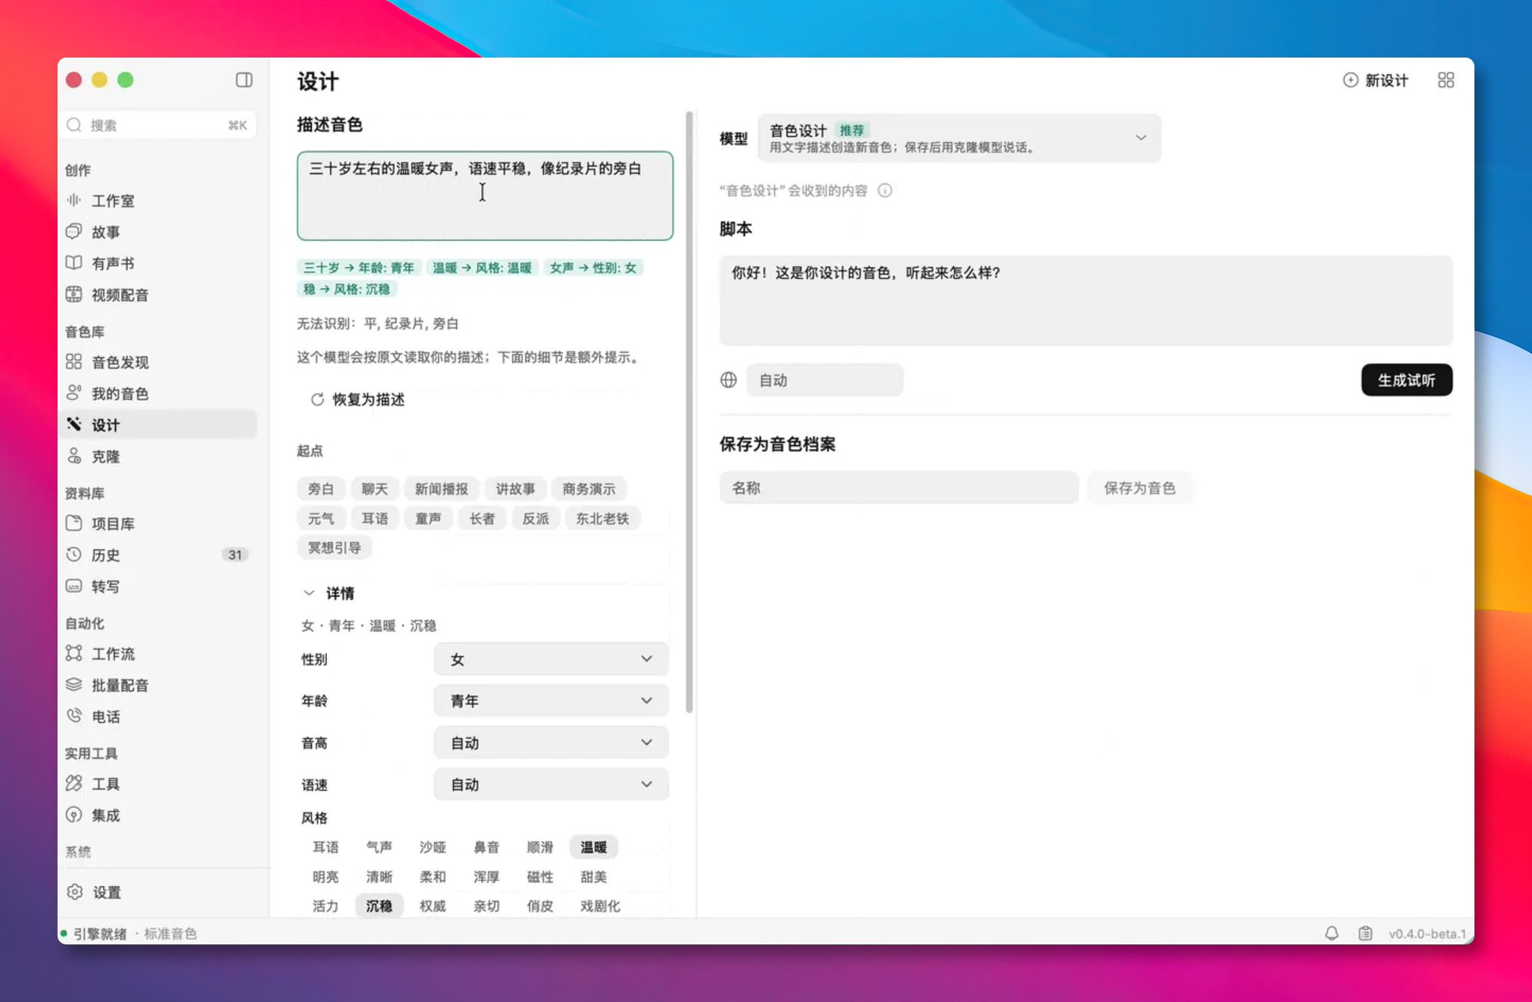Click the 生成试听 button
The width and height of the screenshot is (1532, 1002).
(x=1406, y=380)
